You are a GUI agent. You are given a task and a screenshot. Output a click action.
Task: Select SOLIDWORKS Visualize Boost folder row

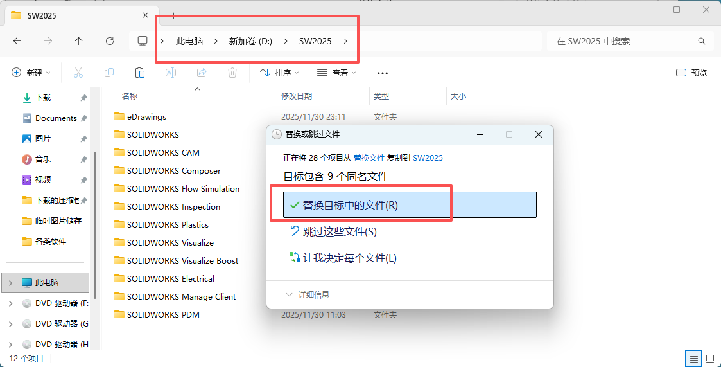(x=176, y=260)
